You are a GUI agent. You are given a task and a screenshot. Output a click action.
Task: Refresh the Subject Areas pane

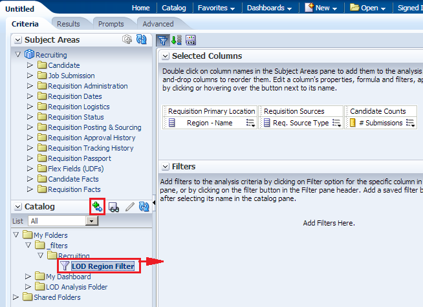pos(142,39)
